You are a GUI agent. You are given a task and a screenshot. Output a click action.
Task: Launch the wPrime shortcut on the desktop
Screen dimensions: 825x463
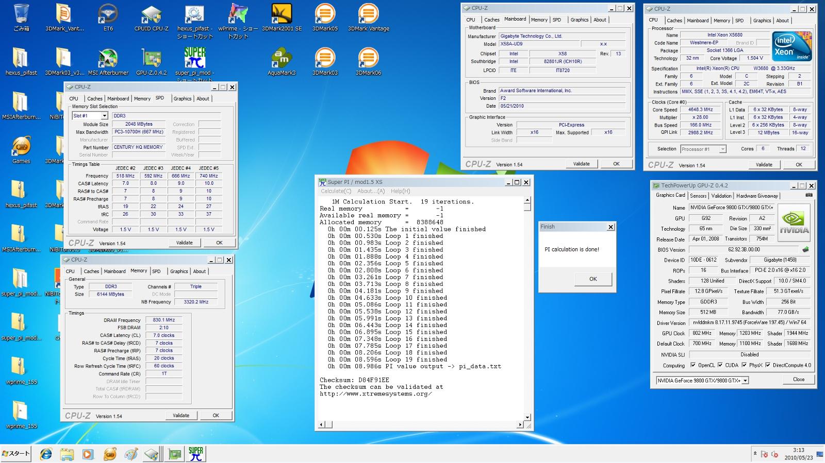pos(238,21)
